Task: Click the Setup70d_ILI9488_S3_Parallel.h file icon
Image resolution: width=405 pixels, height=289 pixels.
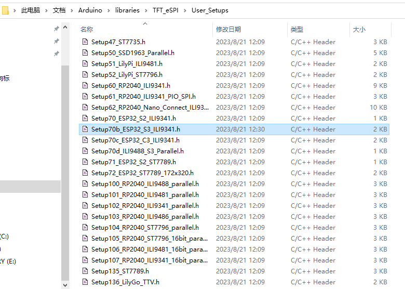Action: coord(85,151)
